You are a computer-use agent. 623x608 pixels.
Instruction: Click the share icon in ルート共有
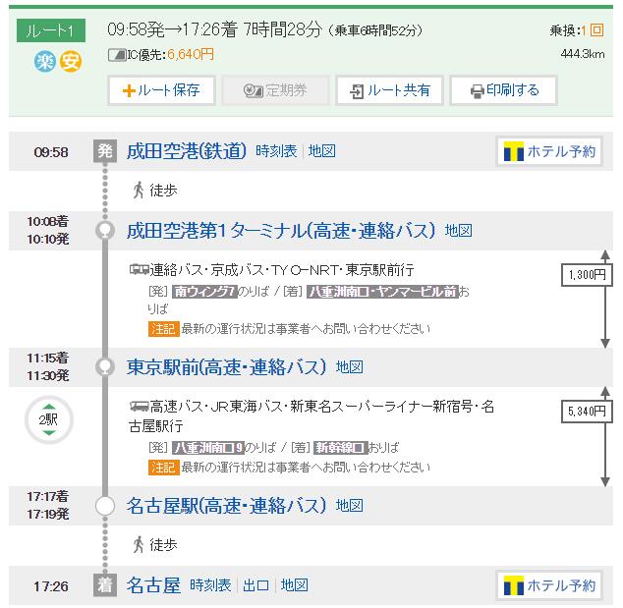click(x=357, y=91)
